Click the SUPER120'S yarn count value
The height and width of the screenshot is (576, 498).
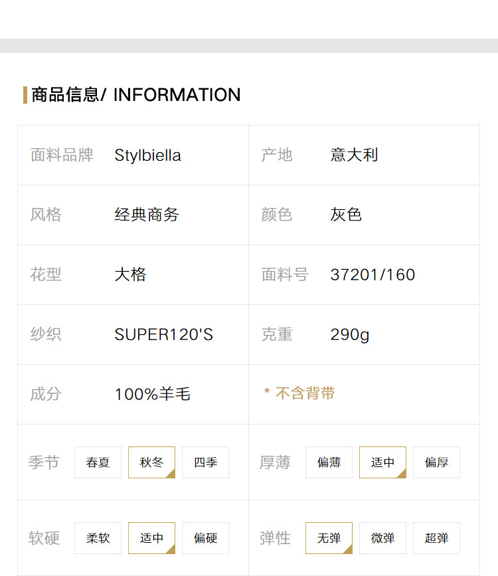164,334
